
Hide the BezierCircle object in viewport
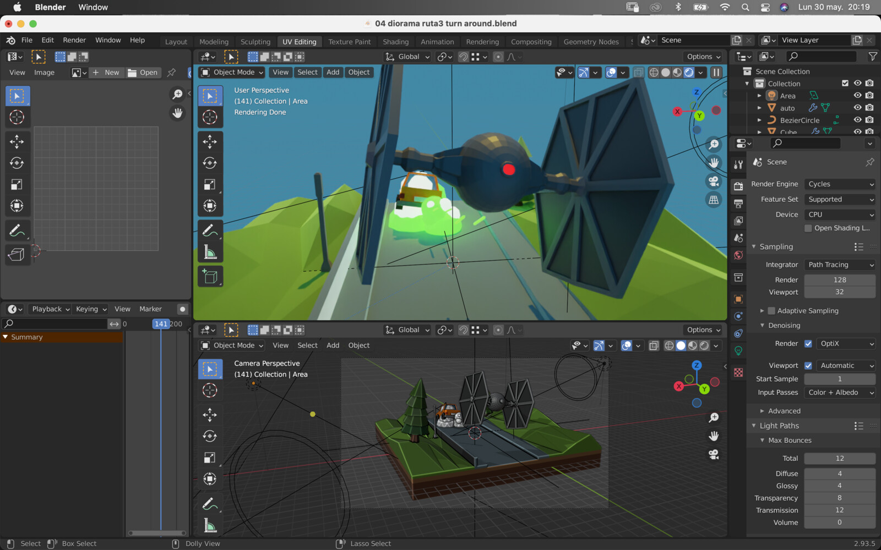click(x=857, y=119)
